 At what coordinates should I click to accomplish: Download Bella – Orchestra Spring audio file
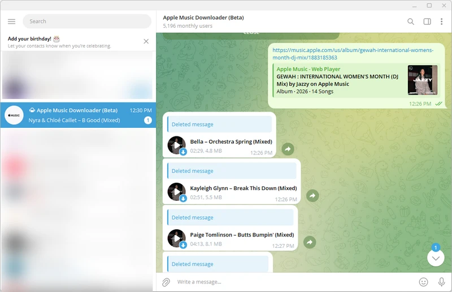(x=183, y=152)
